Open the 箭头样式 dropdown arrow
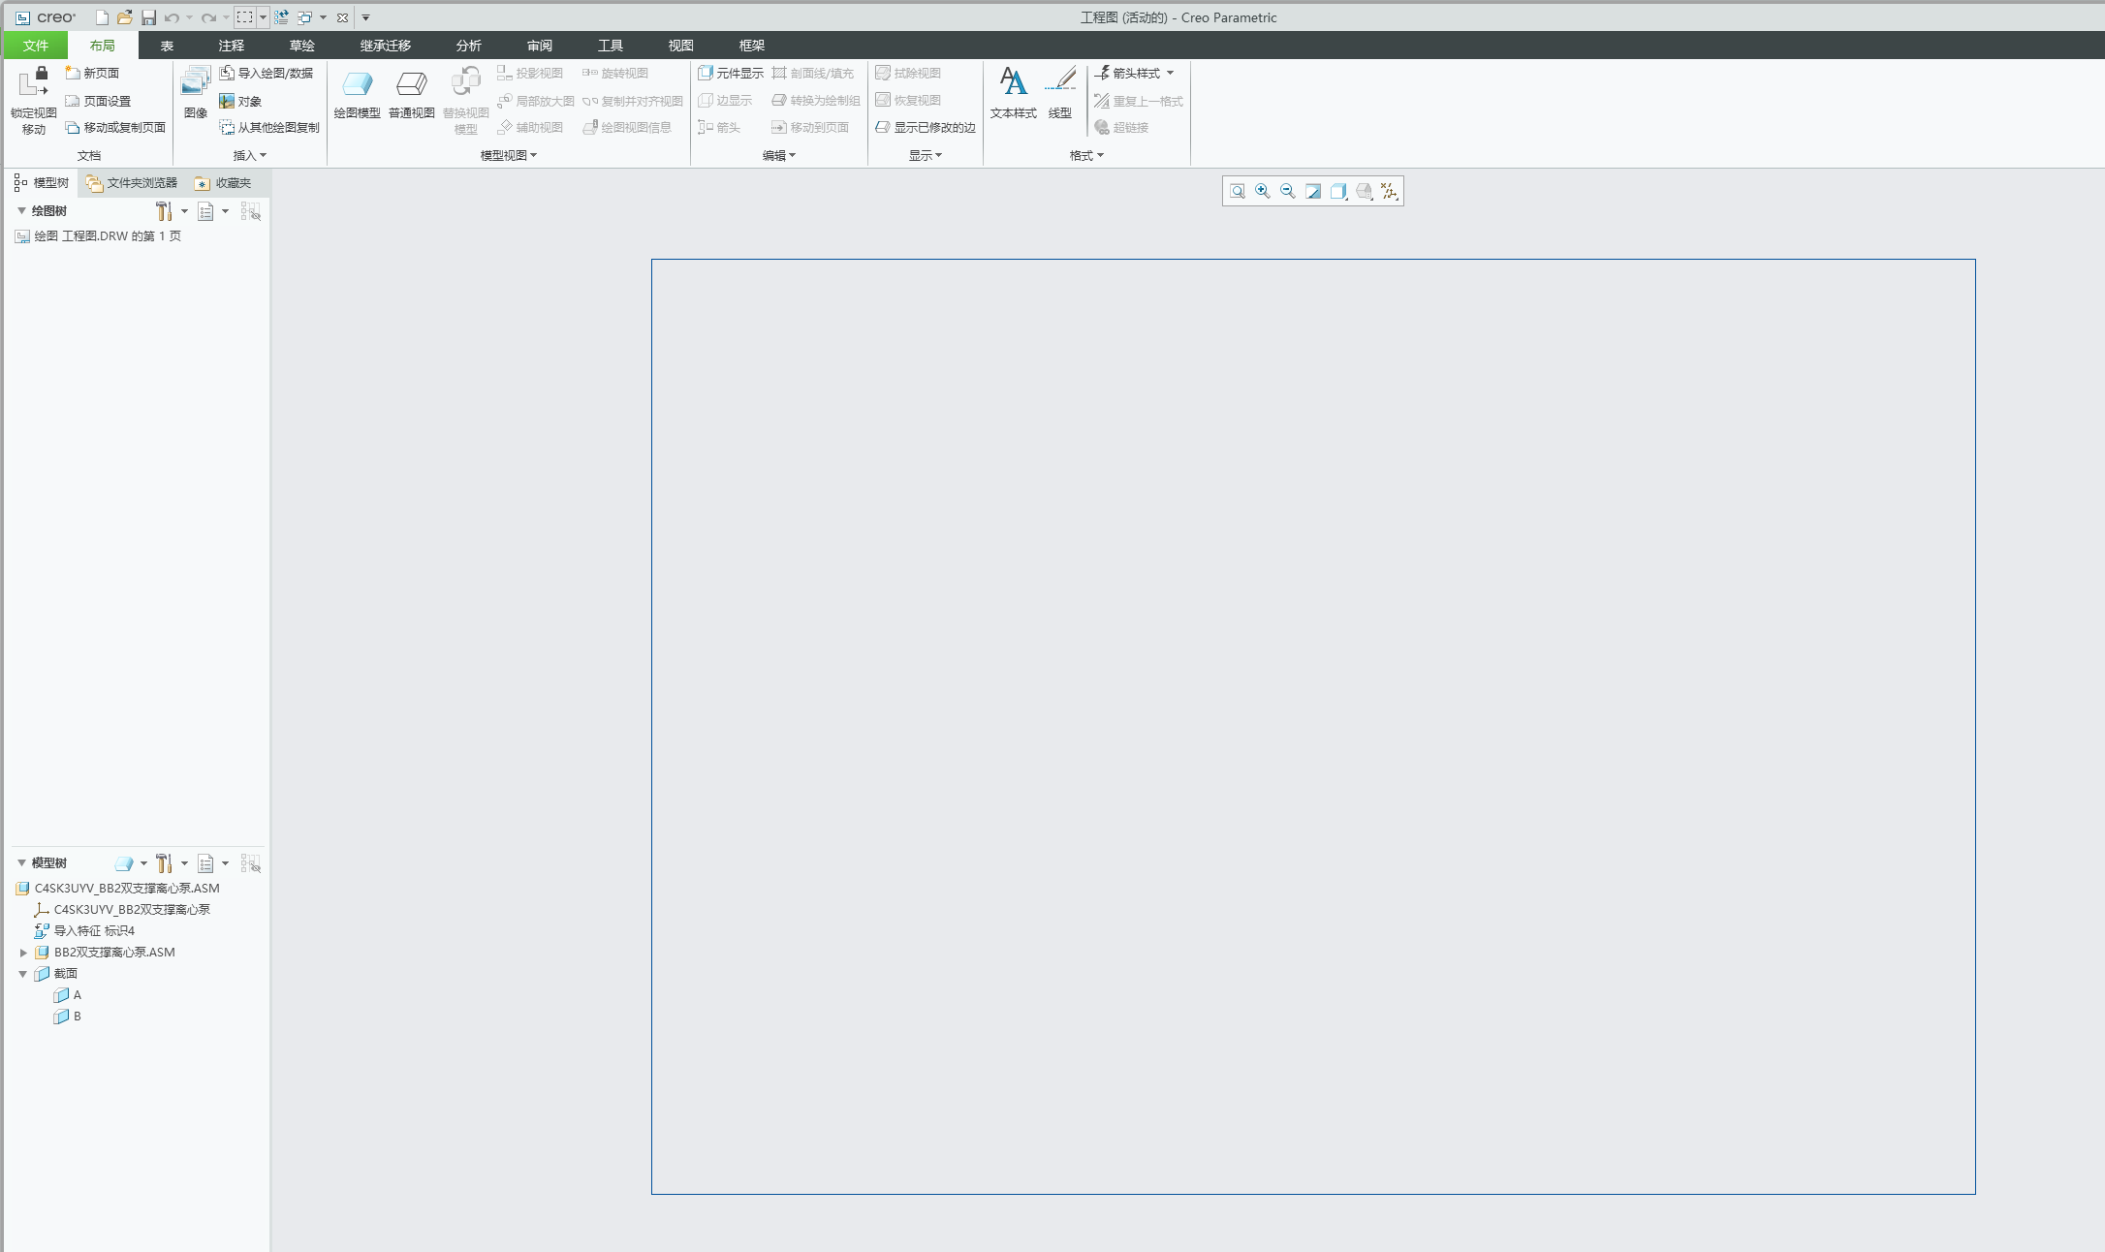2105x1252 pixels. coord(1170,74)
